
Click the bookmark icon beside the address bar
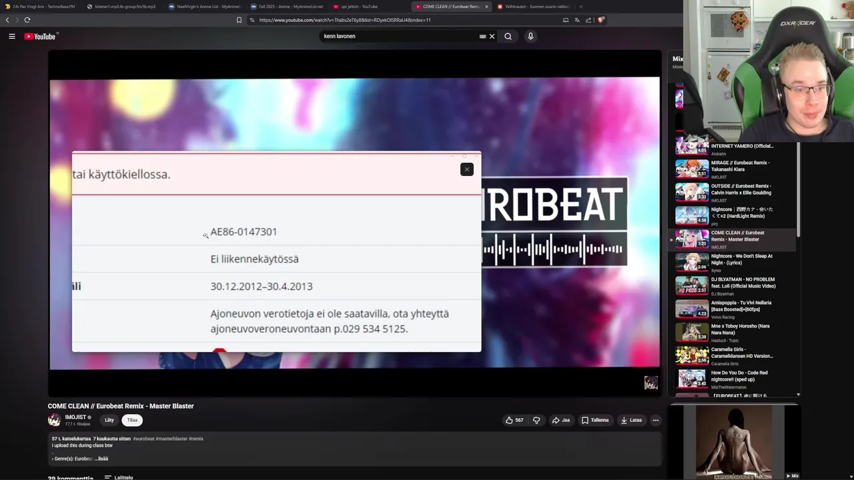pos(239,20)
